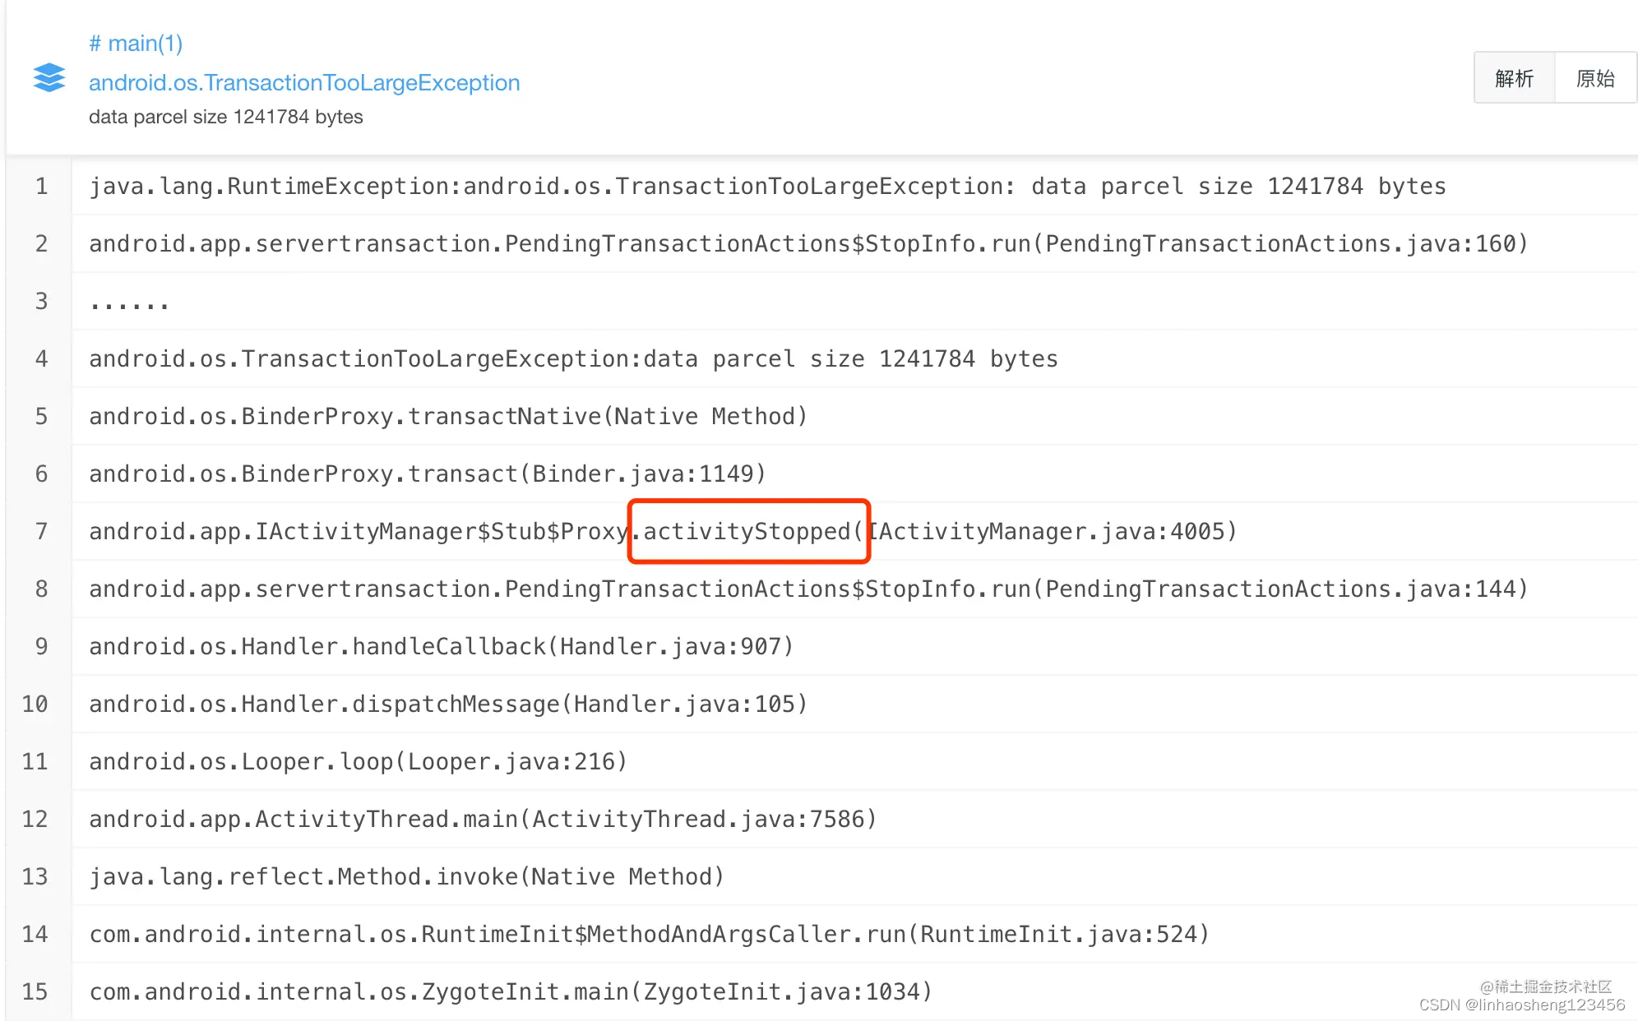1638x1021 pixels.
Task: Click line number 12 in the gutter
Action: [35, 820]
